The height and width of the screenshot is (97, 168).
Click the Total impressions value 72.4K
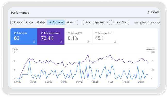tap(47, 38)
